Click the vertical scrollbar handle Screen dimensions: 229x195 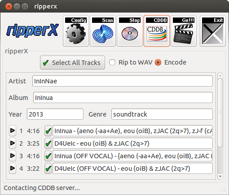point(220,113)
